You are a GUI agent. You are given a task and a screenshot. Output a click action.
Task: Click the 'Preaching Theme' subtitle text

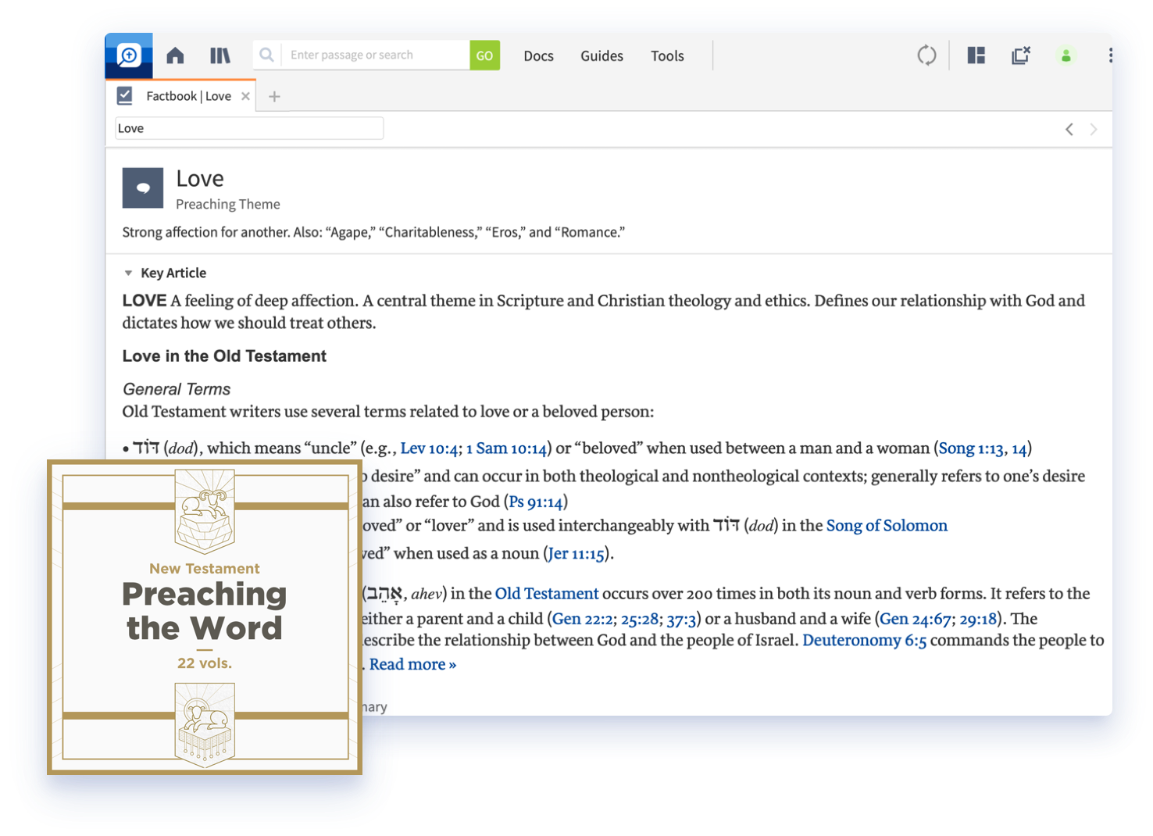[227, 204]
